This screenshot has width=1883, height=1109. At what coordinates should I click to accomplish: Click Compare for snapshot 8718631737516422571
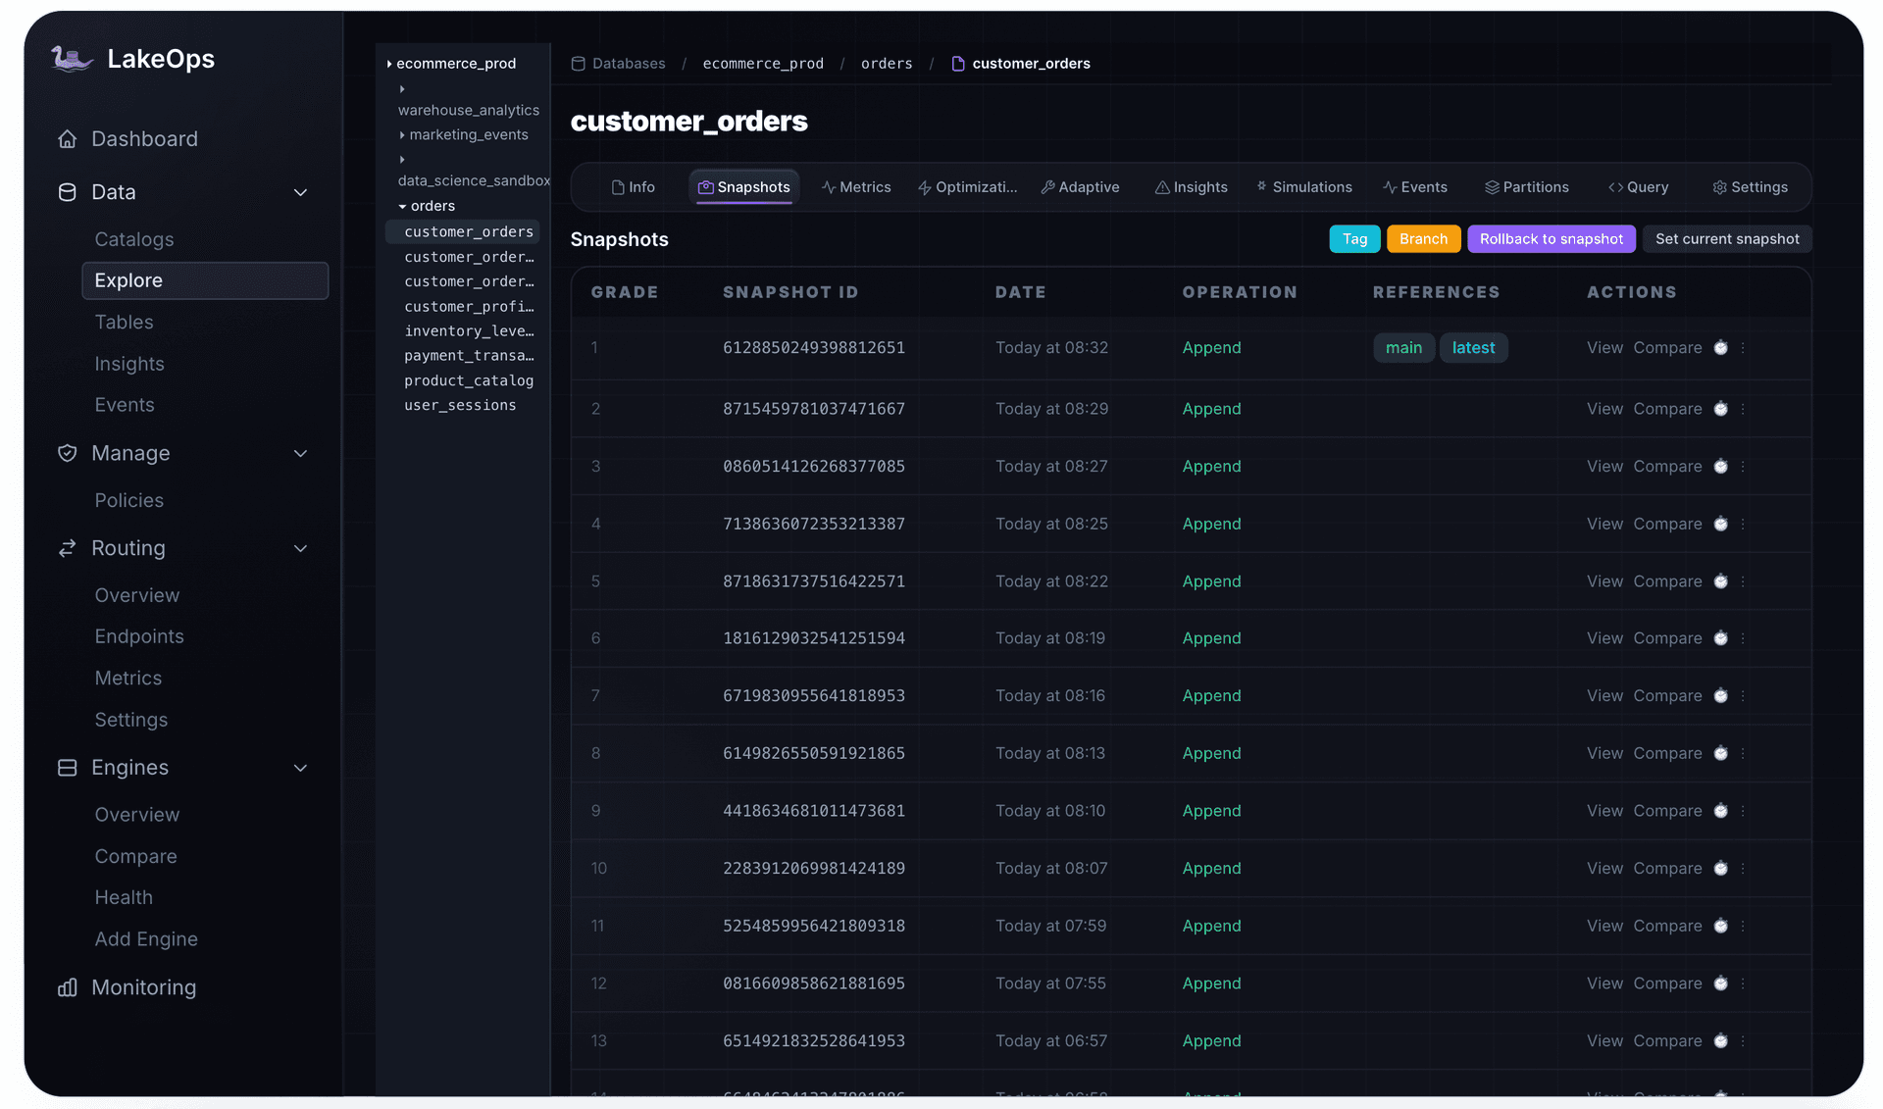1667,581
